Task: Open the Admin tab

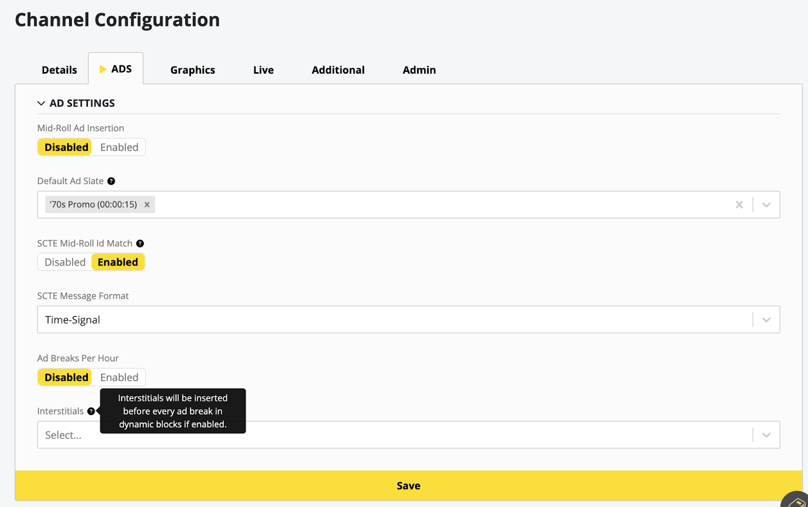Action: tap(419, 70)
